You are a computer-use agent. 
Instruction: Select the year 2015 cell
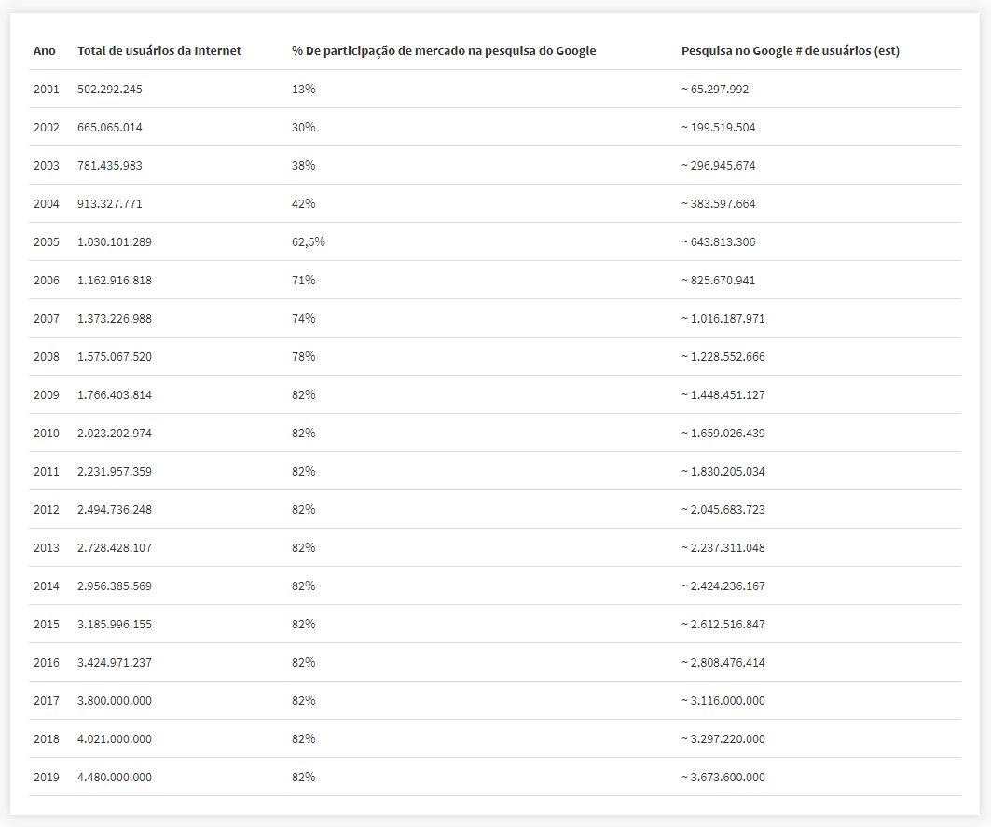click(46, 625)
